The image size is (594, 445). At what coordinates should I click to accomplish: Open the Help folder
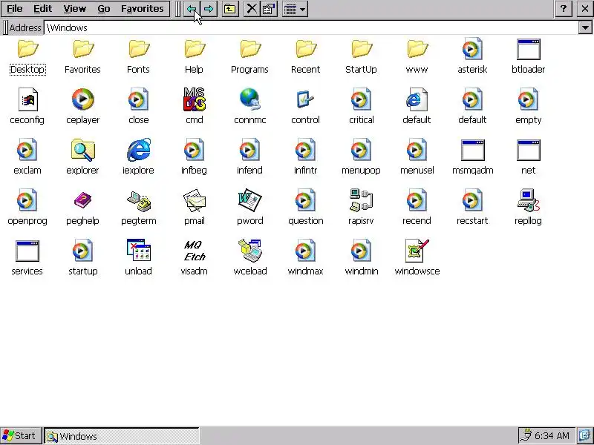pyautogui.click(x=195, y=49)
